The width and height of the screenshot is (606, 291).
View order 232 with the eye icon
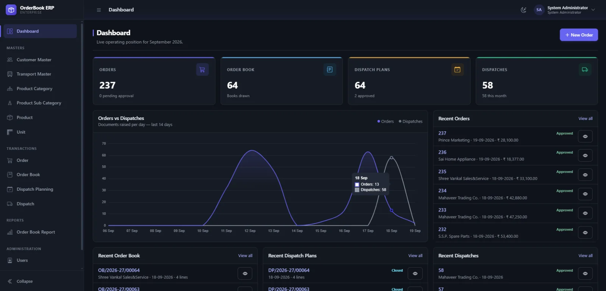point(585,233)
